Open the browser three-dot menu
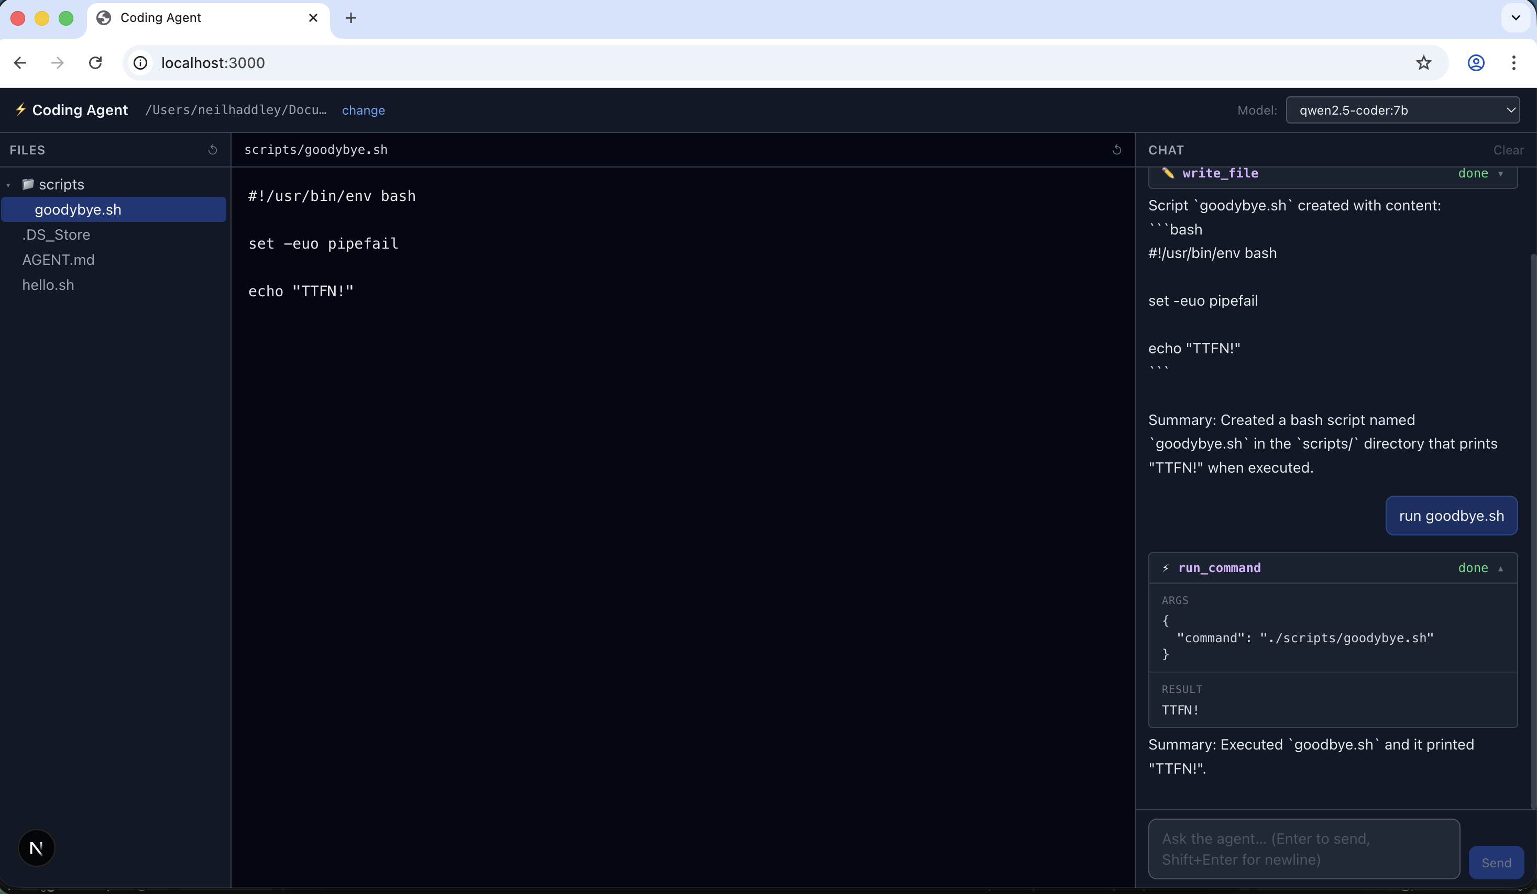1537x894 pixels. coord(1515,62)
